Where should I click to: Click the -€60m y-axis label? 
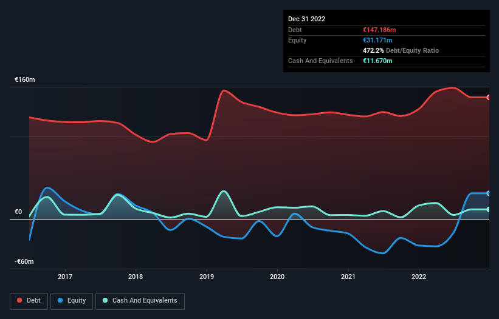click(x=24, y=261)
